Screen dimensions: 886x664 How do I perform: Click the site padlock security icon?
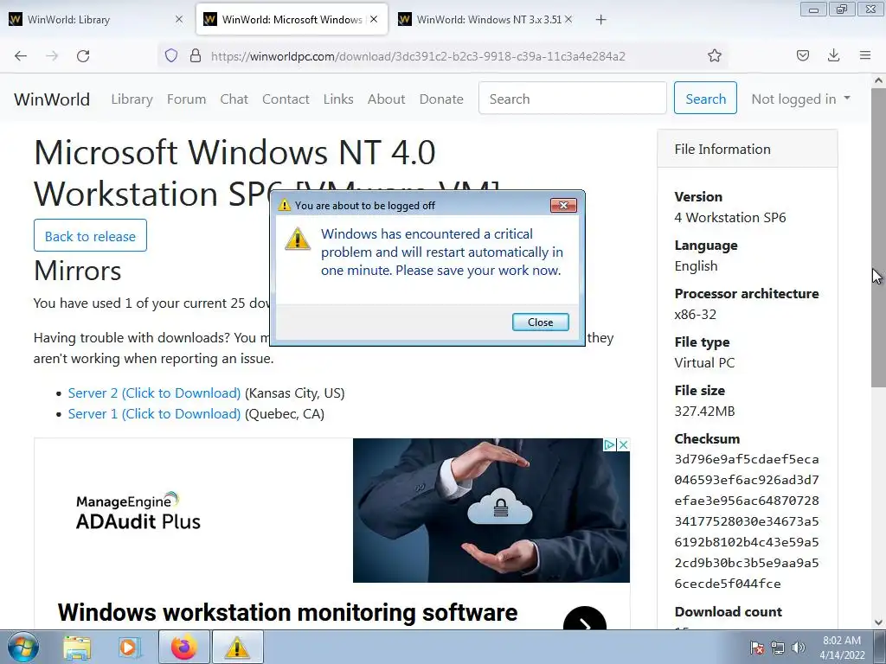click(x=196, y=55)
